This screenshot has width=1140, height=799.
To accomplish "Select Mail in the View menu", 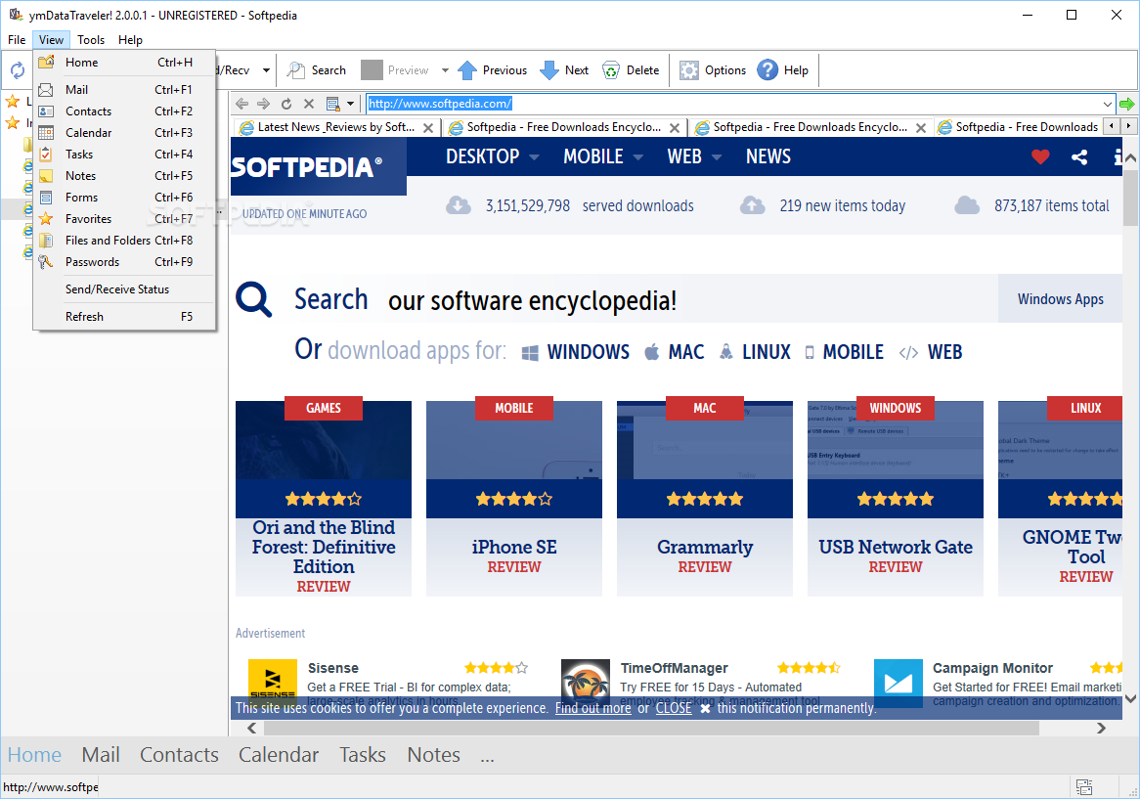I will pyautogui.click(x=124, y=89).
